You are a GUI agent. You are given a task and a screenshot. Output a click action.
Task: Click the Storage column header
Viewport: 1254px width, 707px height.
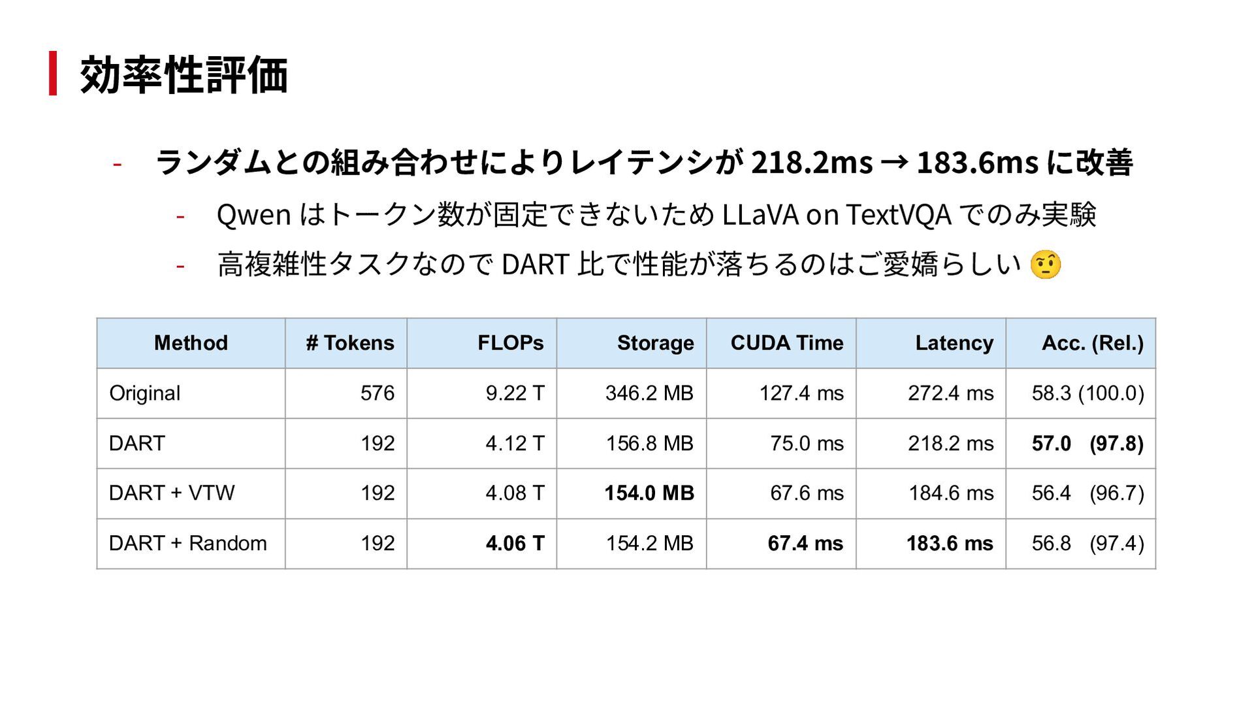pos(632,343)
